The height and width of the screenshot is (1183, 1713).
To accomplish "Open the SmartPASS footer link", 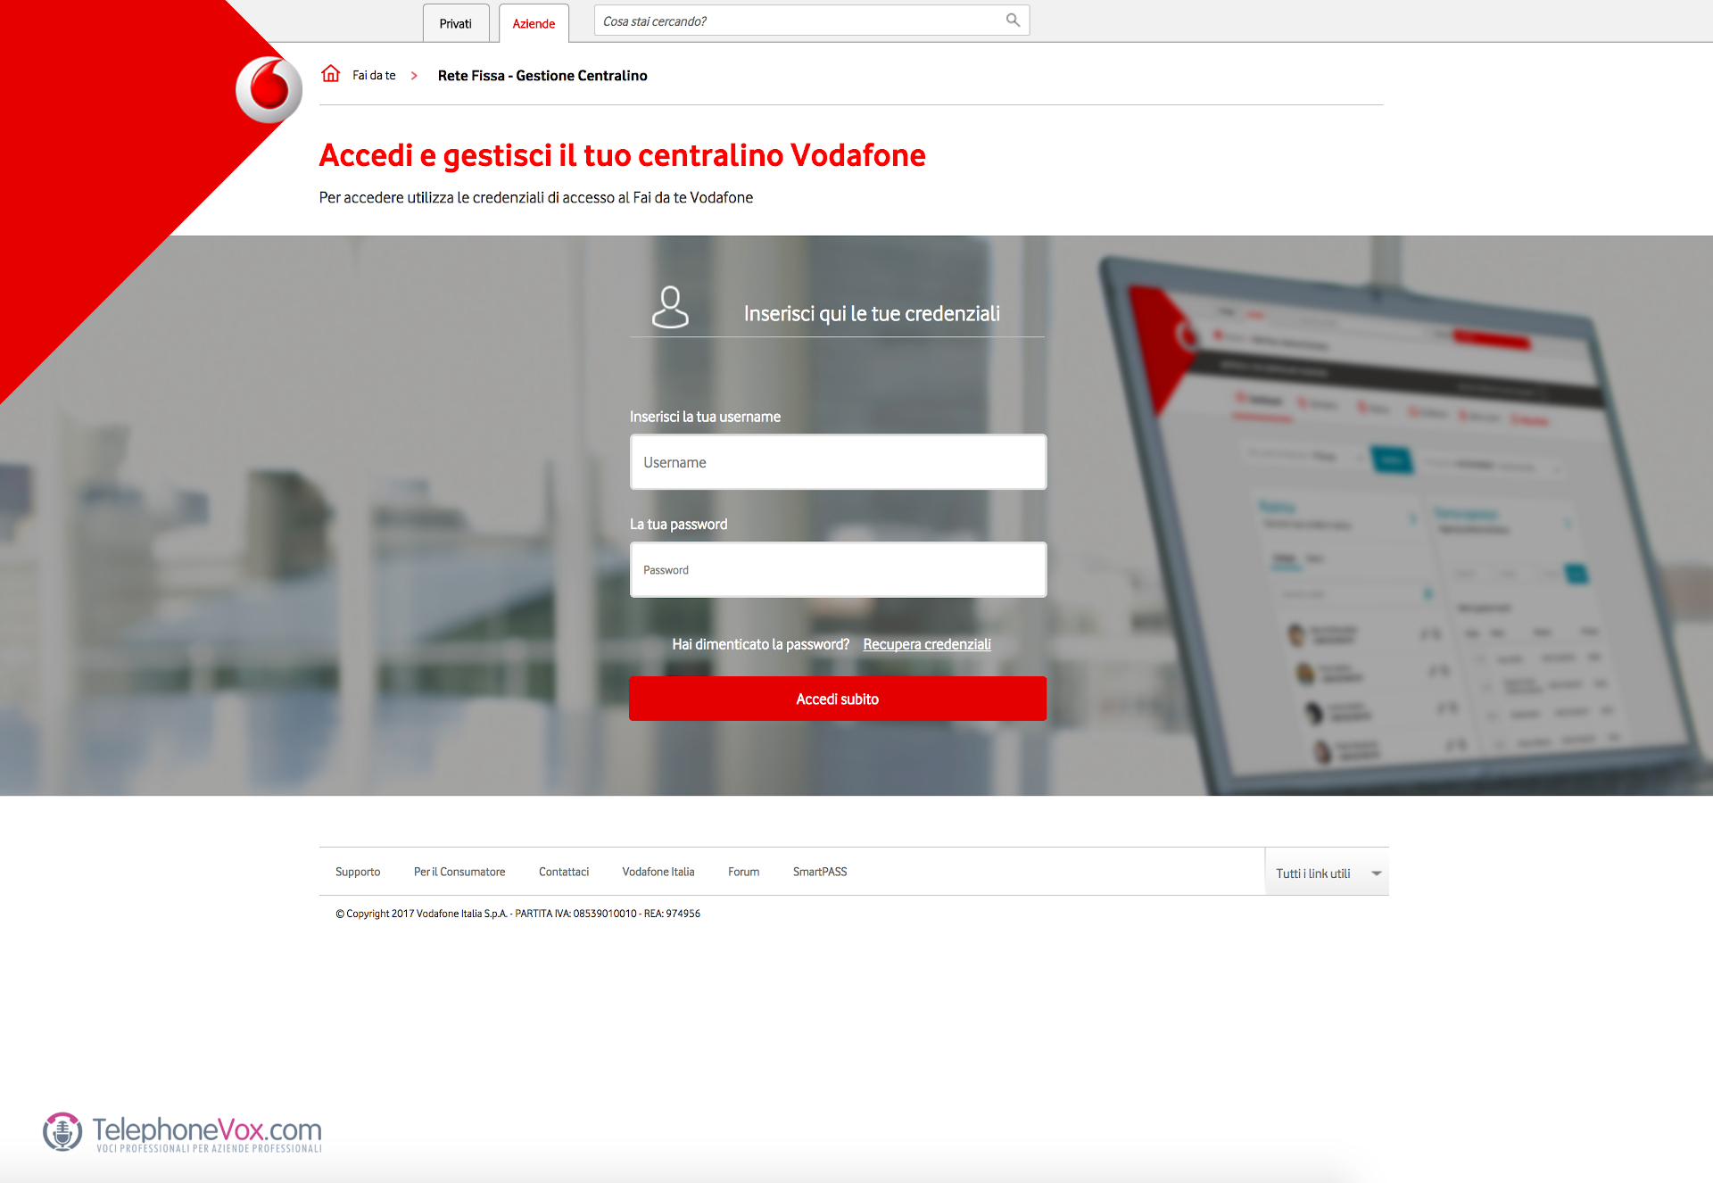I will click(820, 872).
